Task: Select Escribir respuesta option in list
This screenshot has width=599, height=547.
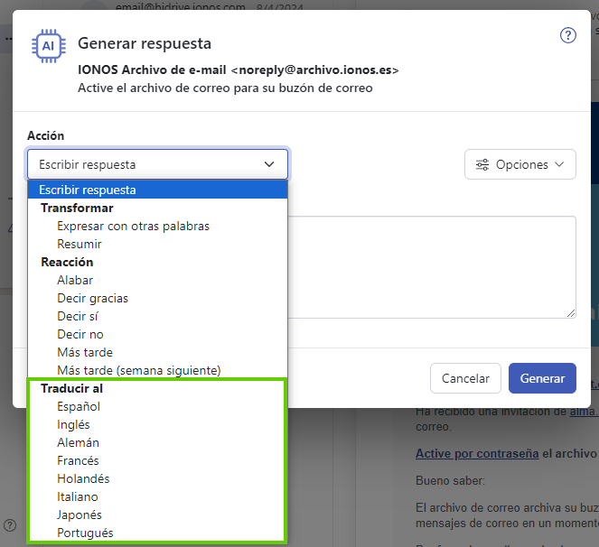Action: pos(157,190)
